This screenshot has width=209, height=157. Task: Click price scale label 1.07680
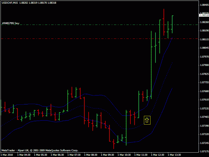click(204, 91)
